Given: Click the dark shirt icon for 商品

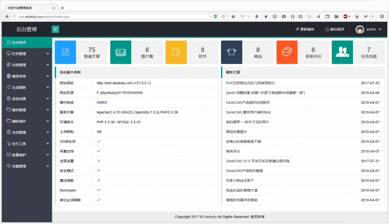Looking at the screenshot, I should pyautogui.click(x=231, y=52).
